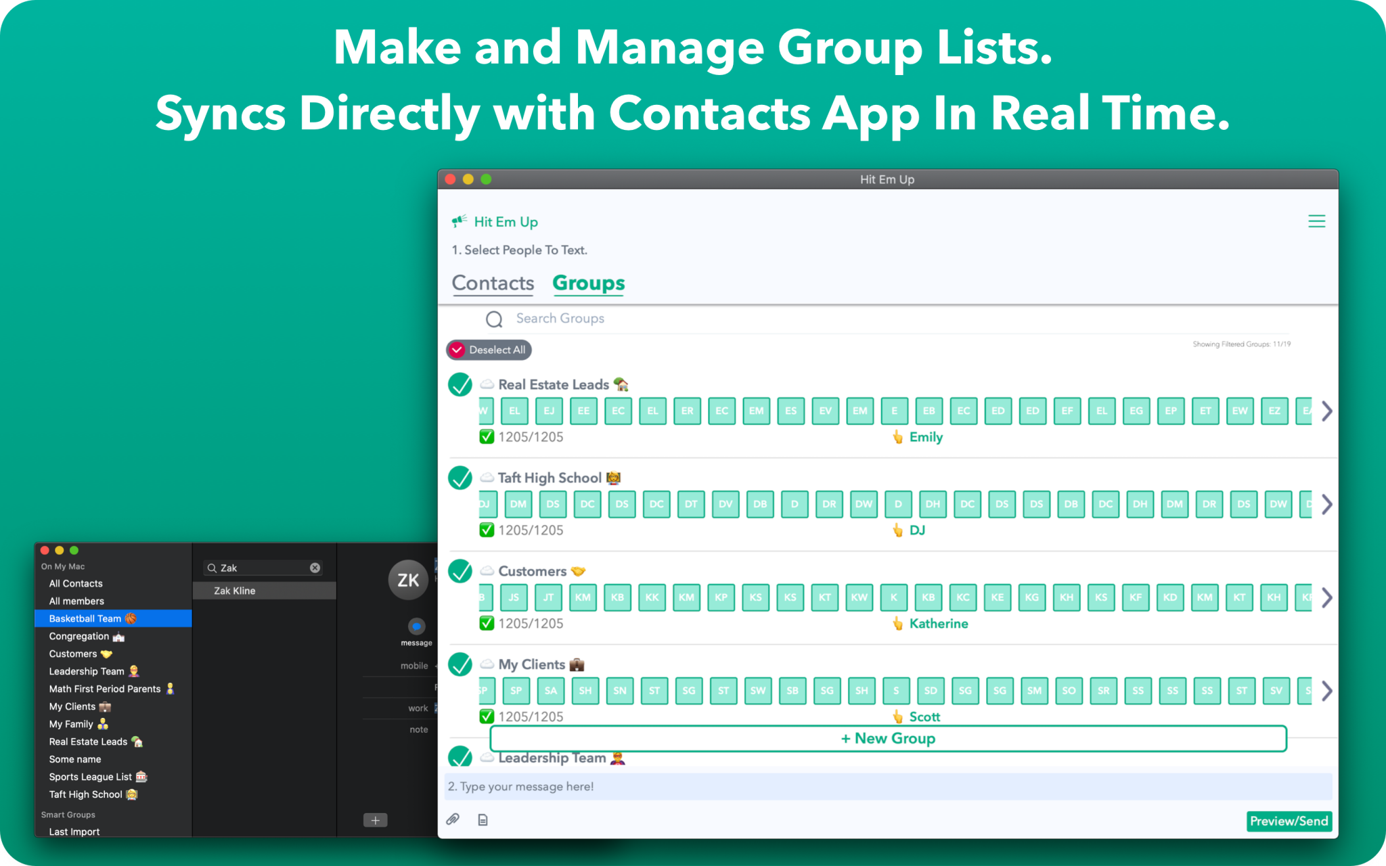Switch to the Groups tab
The height and width of the screenshot is (866, 1386).
(x=589, y=283)
